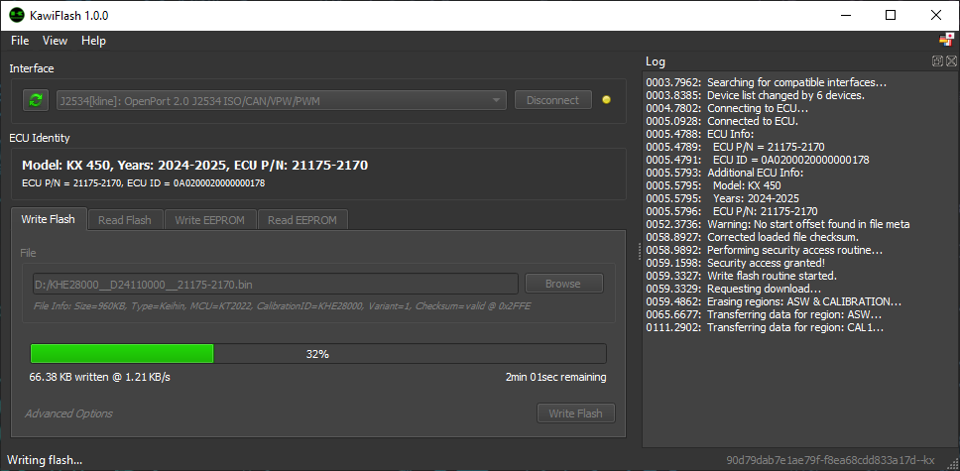The width and height of the screenshot is (960, 471).
Task: Maximize the KawiFlash window
Action: pos(891,15)
